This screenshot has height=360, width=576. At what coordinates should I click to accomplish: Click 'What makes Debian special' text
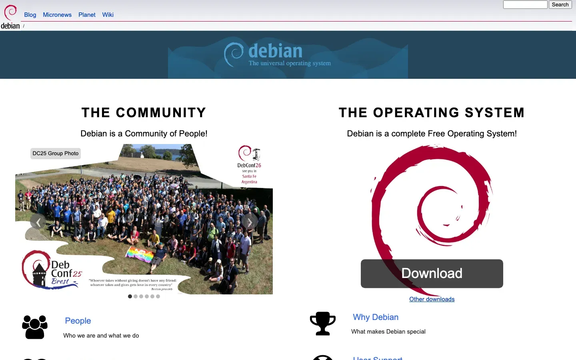388,332
